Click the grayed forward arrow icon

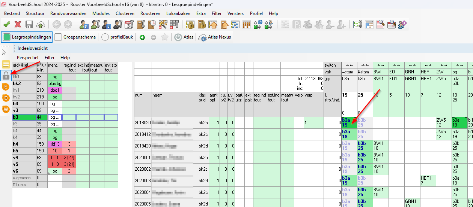(x=68, y=25)
